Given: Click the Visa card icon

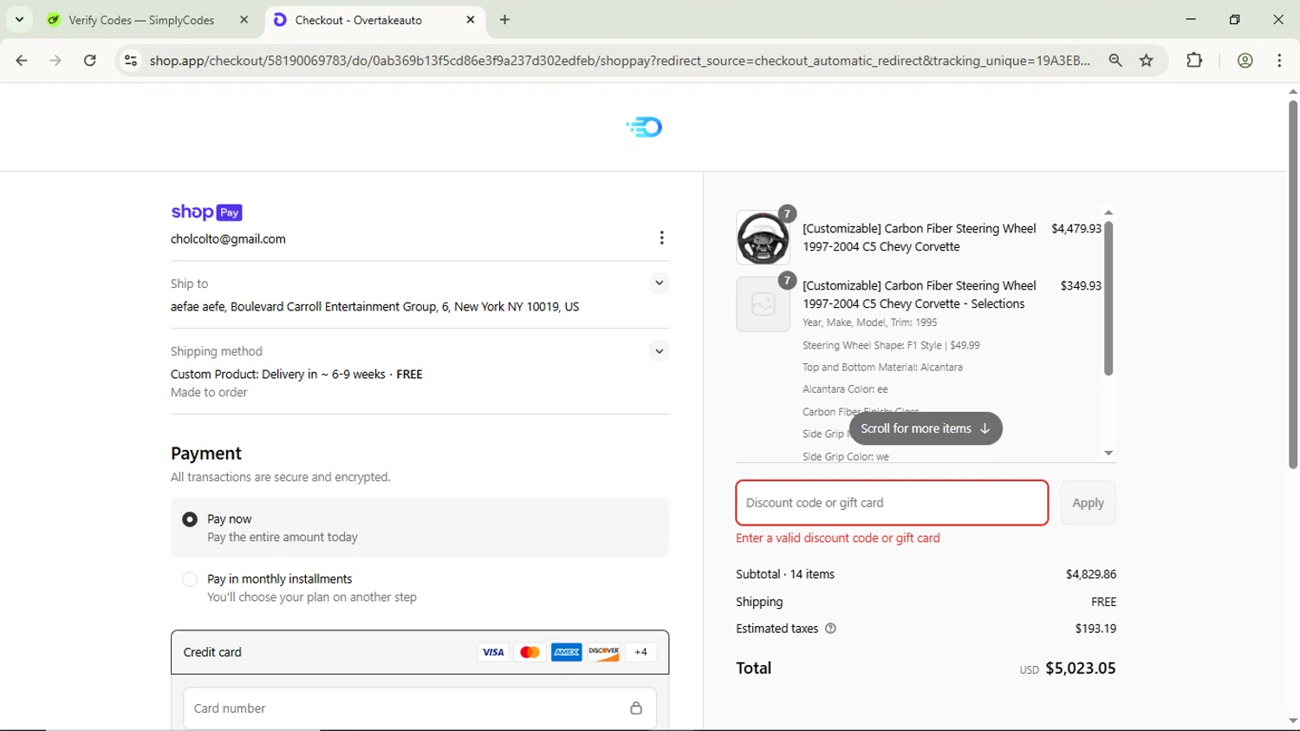Looking at the screenshot, I should (493, 652).
